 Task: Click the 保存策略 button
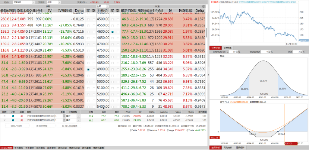tap(43, 125)
